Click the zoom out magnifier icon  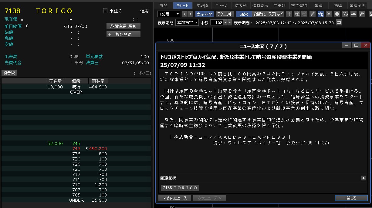[304, 14]
